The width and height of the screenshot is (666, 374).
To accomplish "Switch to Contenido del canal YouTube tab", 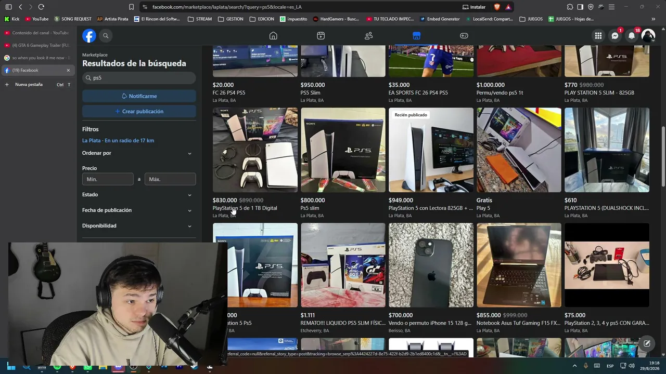I will click(37, 33).
